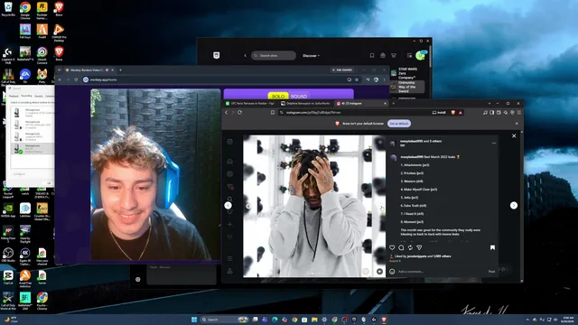Go to the next Instagram post with the right arrow

click(514, 205)
